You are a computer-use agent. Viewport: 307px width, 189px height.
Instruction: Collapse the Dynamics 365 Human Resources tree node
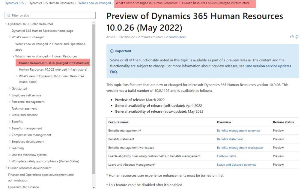click(6, 24)
